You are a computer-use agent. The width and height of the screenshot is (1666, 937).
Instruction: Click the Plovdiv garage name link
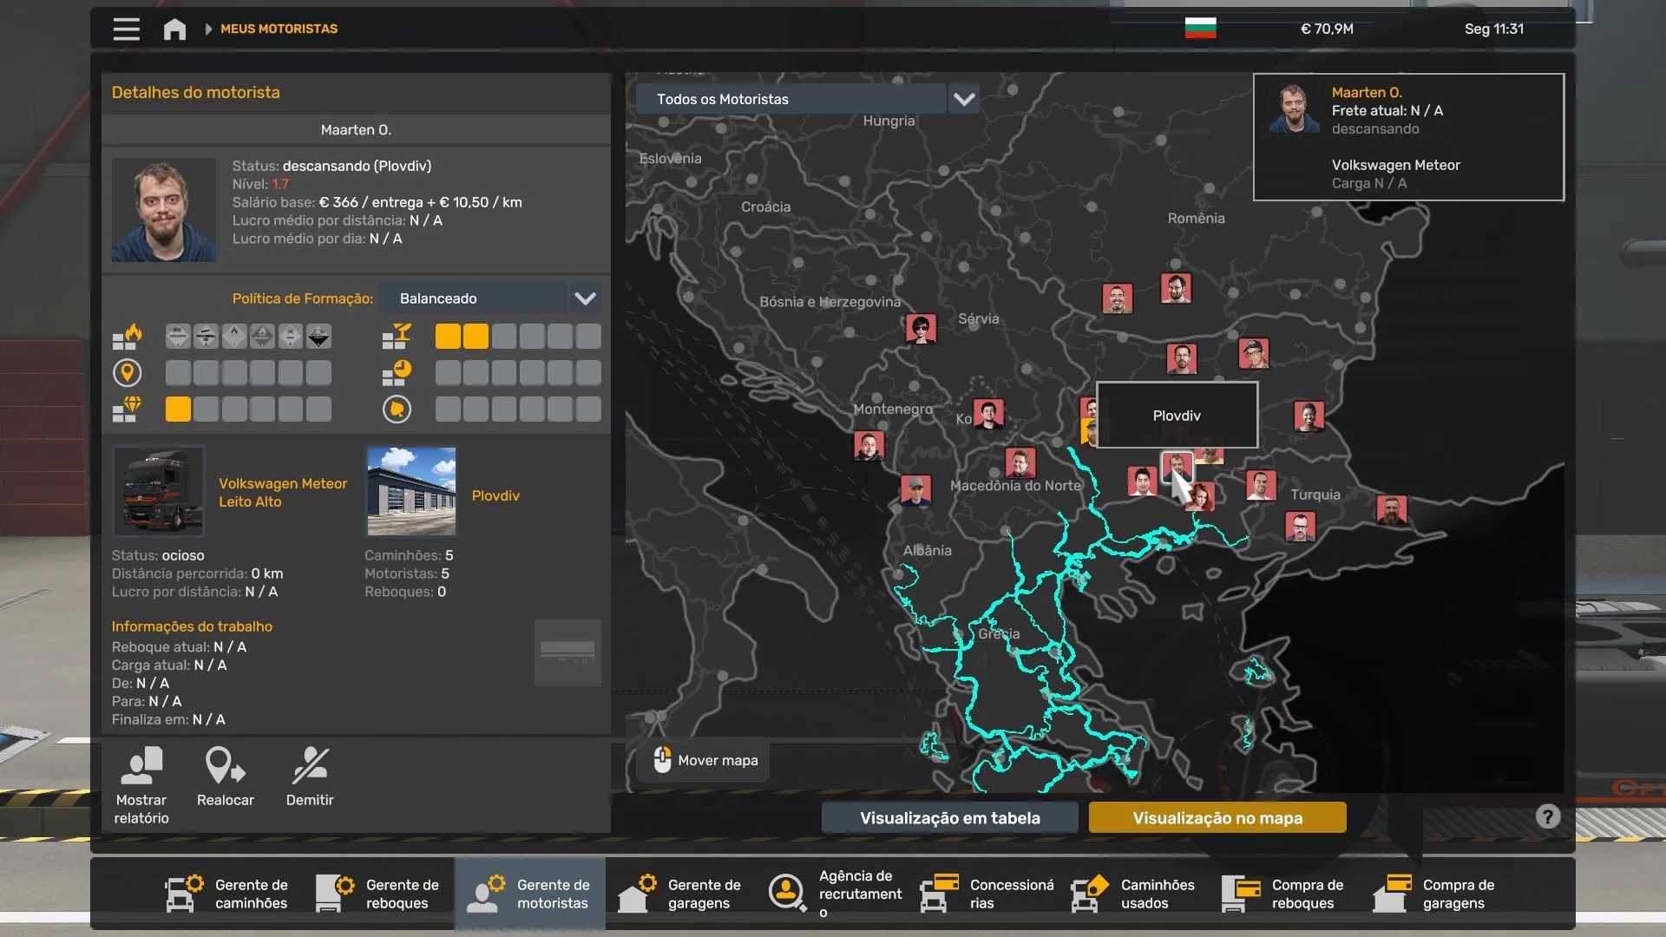[495, 495]
